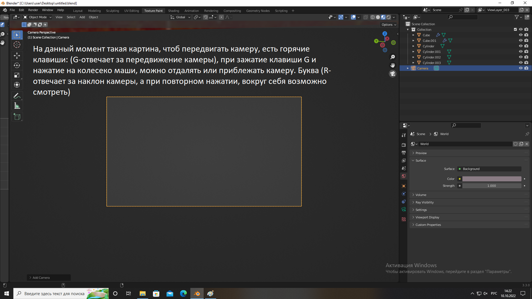
Task: Switch to material preview shading
Action: tap(383, 17)
